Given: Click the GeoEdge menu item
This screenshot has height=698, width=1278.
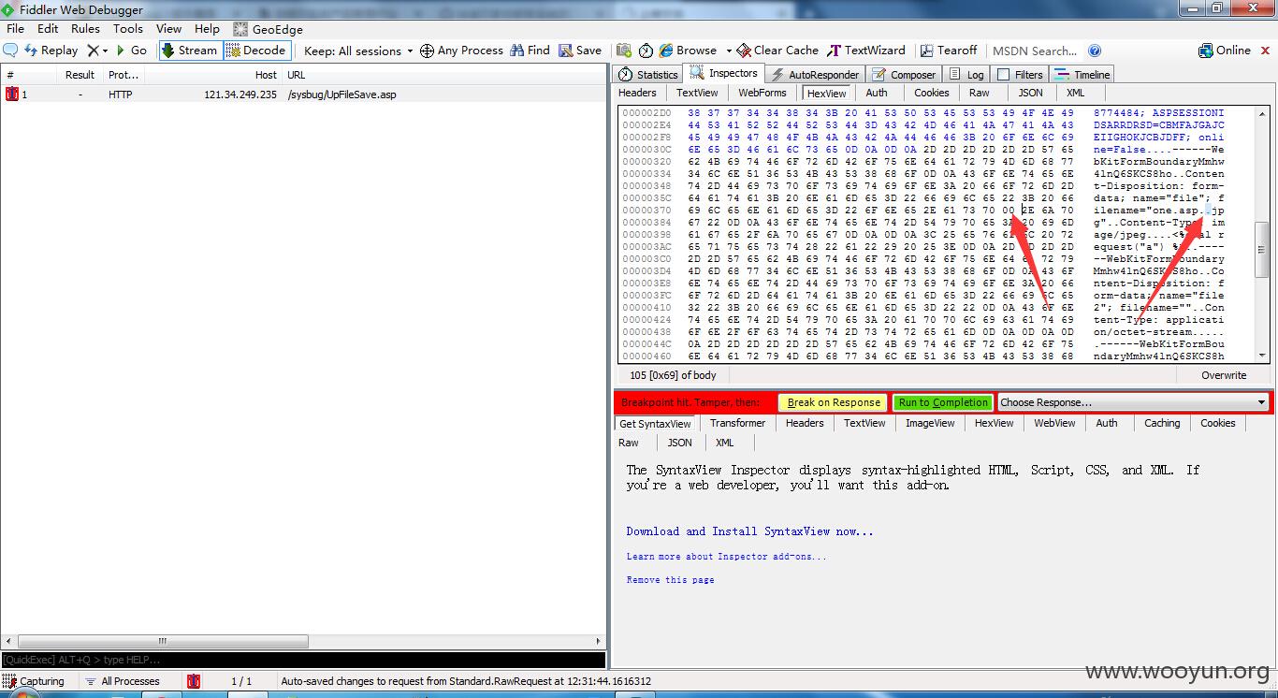Looking at the screenshot, I should [269, 29].
